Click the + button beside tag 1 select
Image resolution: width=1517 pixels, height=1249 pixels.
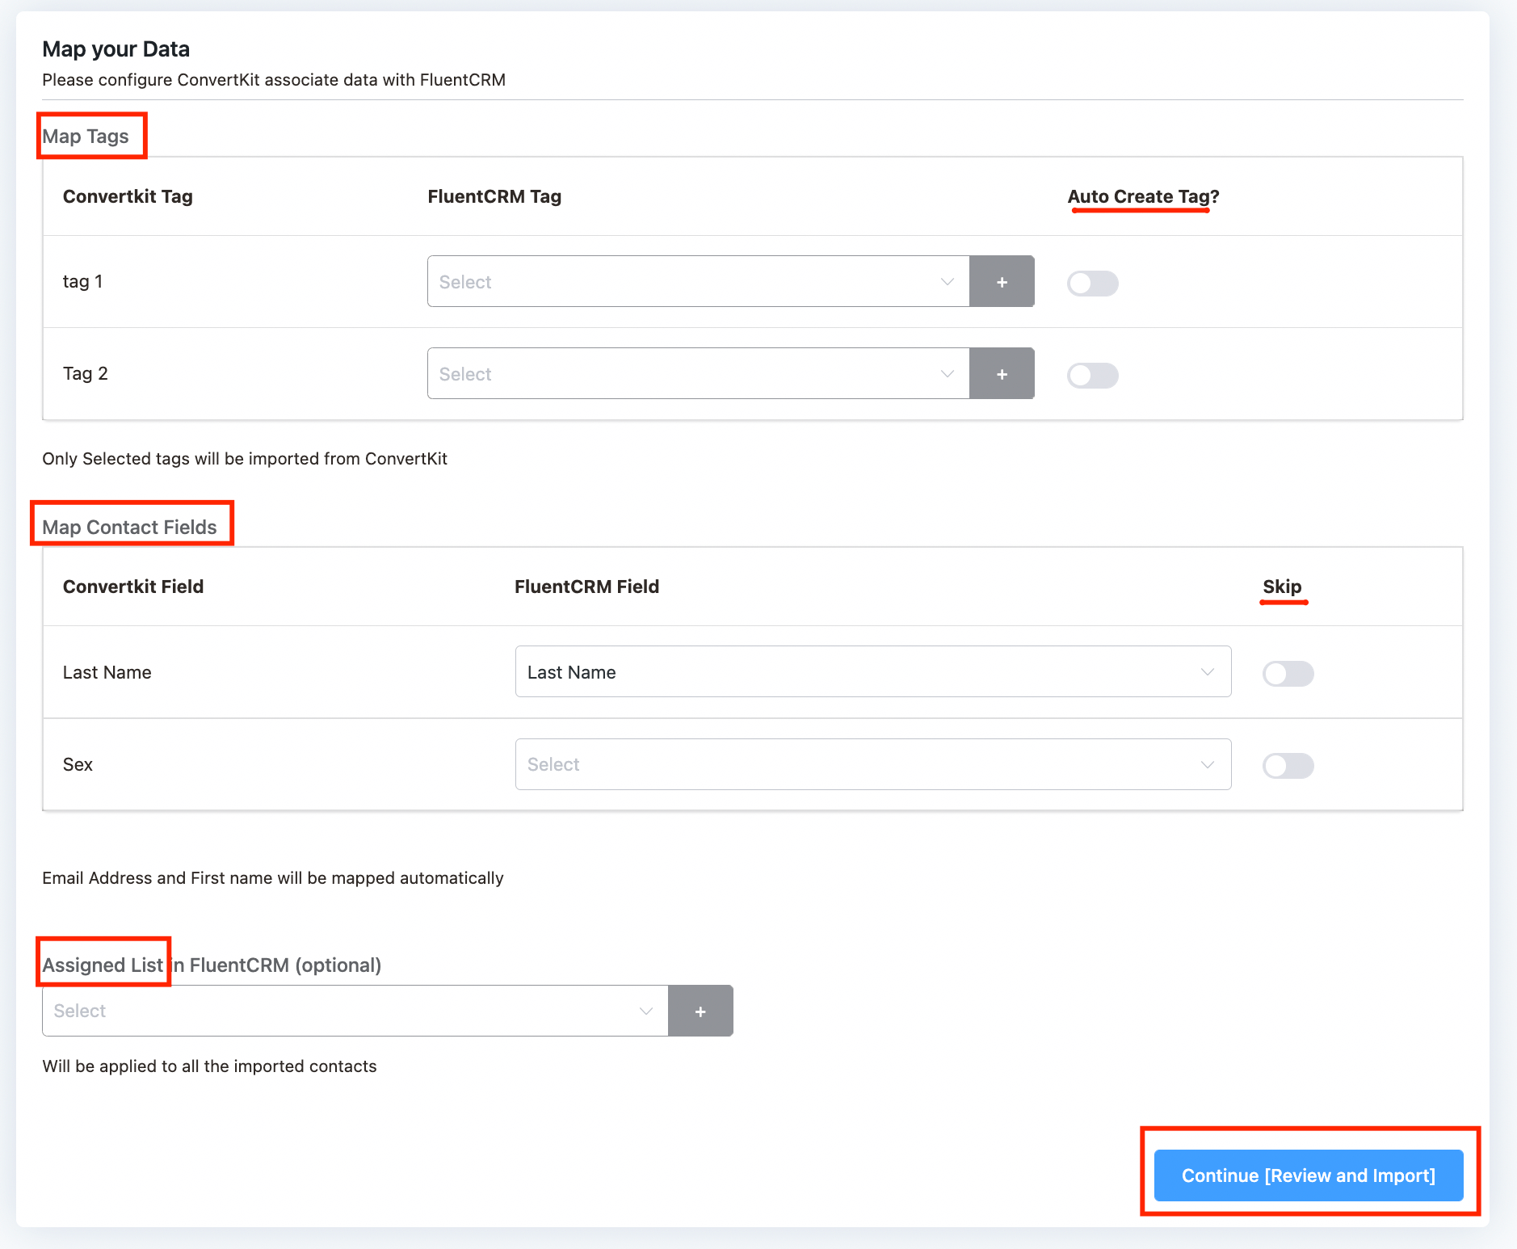pos(1002,281)
